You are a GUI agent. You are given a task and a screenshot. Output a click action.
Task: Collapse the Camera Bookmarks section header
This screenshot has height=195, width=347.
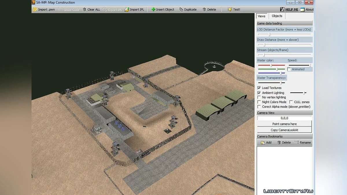tap(285, 136)
